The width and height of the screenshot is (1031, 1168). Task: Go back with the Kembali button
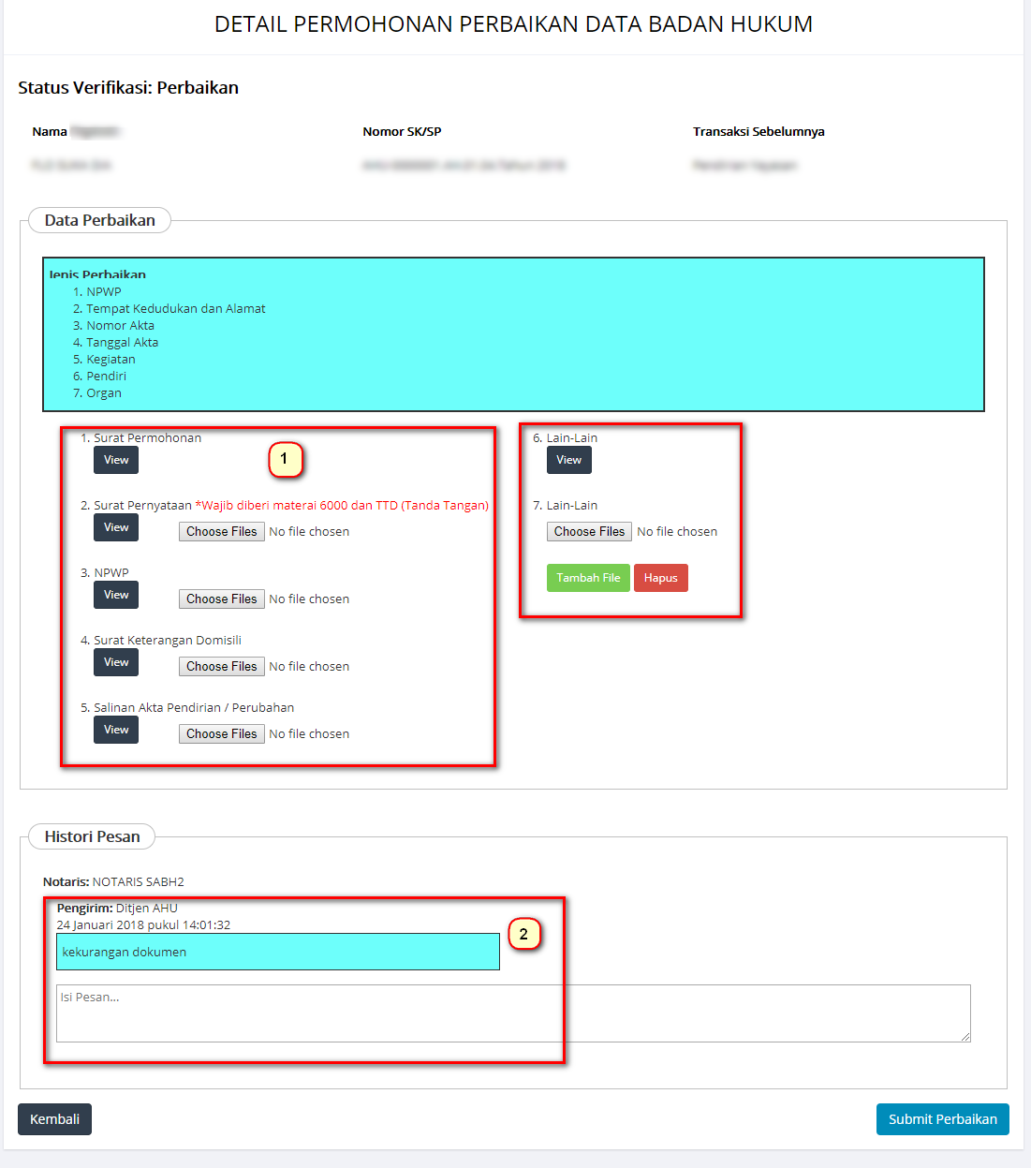tap(54, 1119)
